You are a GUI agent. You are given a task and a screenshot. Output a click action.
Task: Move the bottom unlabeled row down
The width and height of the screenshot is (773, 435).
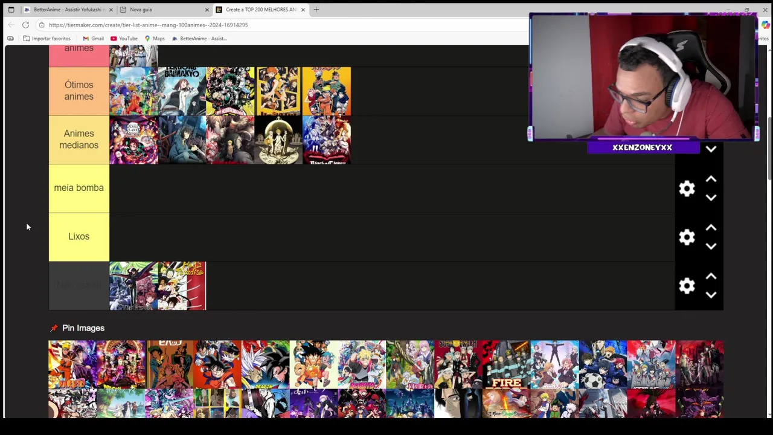click(x=711, y=295)
